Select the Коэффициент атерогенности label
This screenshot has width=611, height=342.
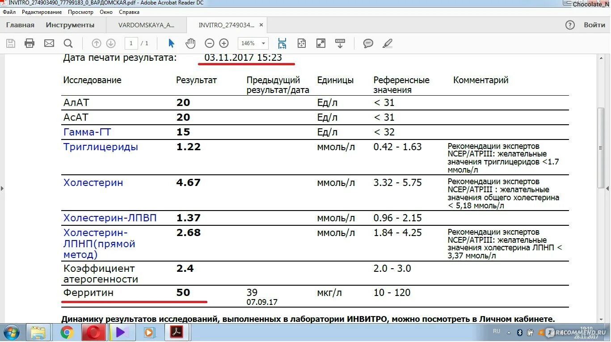pyautogui.click(x=101, y=274)
